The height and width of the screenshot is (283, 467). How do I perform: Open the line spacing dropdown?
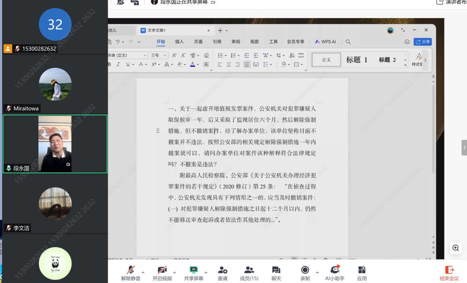[265, 64]
